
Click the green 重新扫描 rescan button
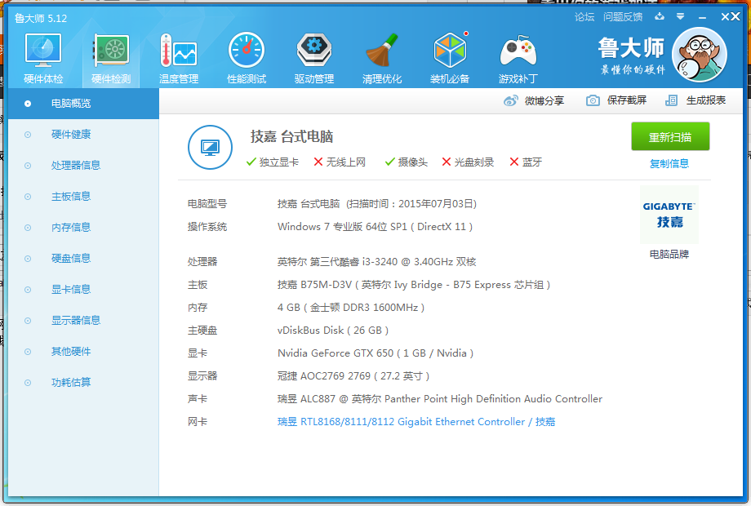pyautogui.click(x=670, y=137)
